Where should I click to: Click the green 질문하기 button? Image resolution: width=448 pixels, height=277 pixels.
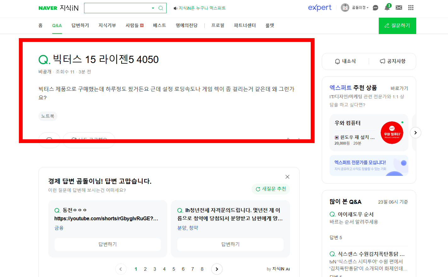(x=397, y=26)
